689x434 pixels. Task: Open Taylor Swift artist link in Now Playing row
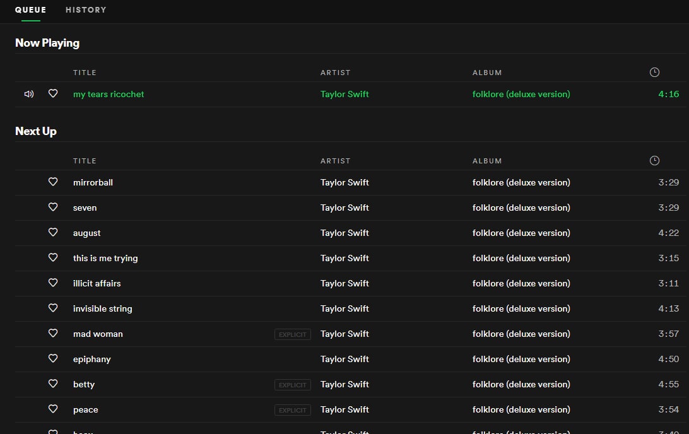(344, 94)
